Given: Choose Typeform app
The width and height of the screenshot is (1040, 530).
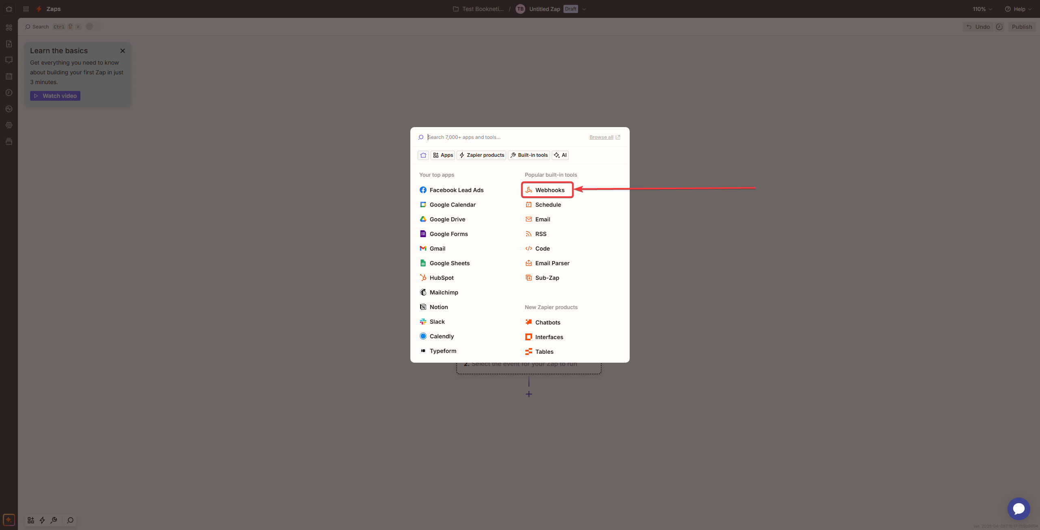Looking at the screenshot, I should point(438,351).
